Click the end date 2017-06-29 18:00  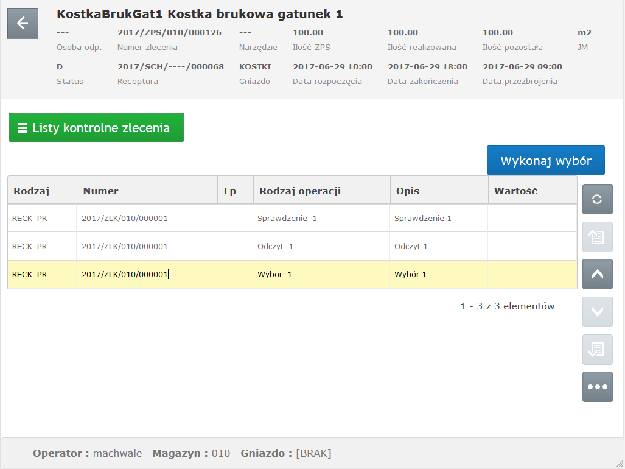tap(427, 66)
